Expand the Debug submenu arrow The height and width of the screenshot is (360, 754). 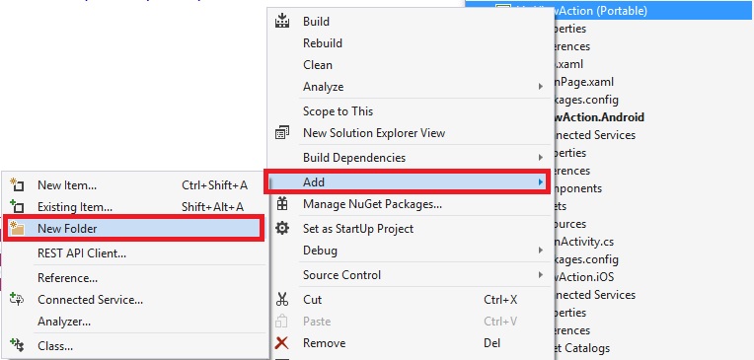[x=541, y=251]
